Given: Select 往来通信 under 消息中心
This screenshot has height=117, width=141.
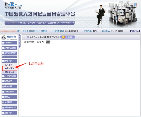Looking at the screenshot, I should pos(9,65).
